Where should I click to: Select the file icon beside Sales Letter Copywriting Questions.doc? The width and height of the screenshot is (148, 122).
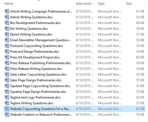7,75
